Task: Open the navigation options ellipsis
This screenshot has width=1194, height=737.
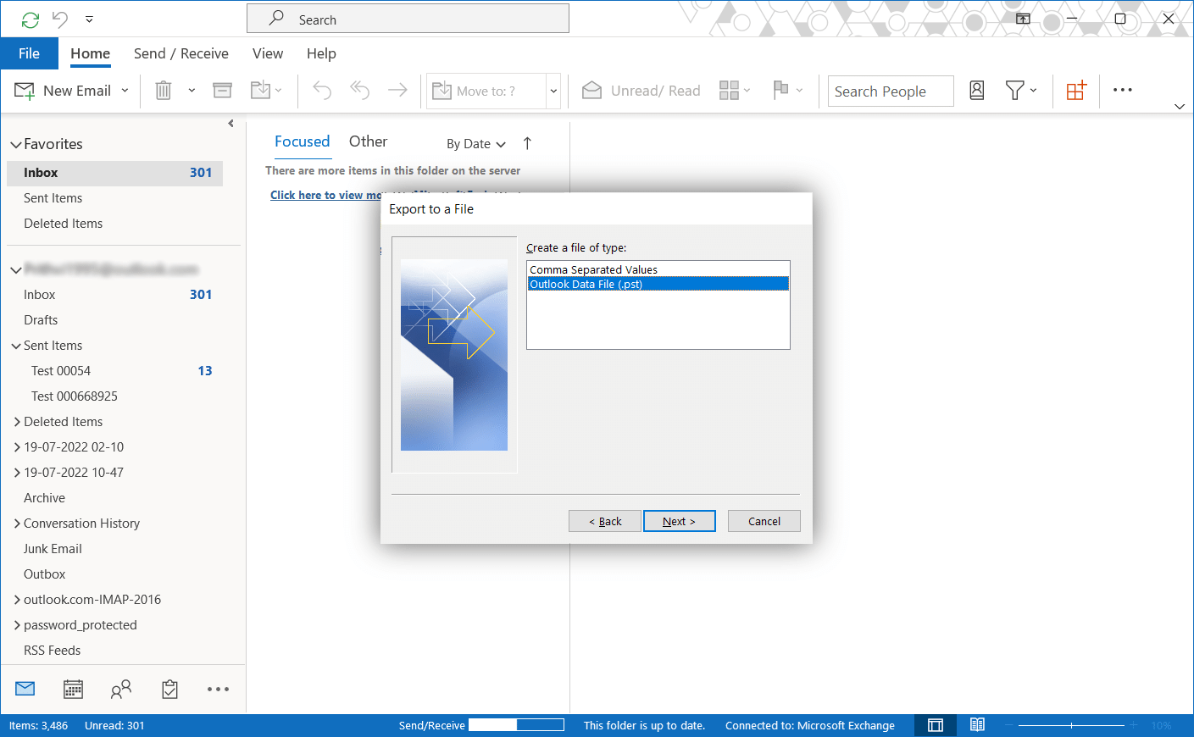Action: (218, 690)
